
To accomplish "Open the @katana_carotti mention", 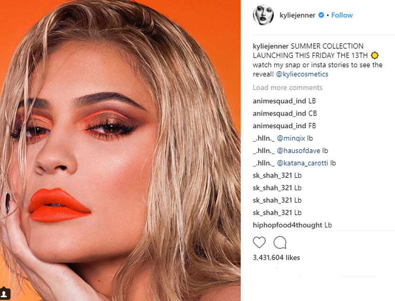I will point(302,163).
